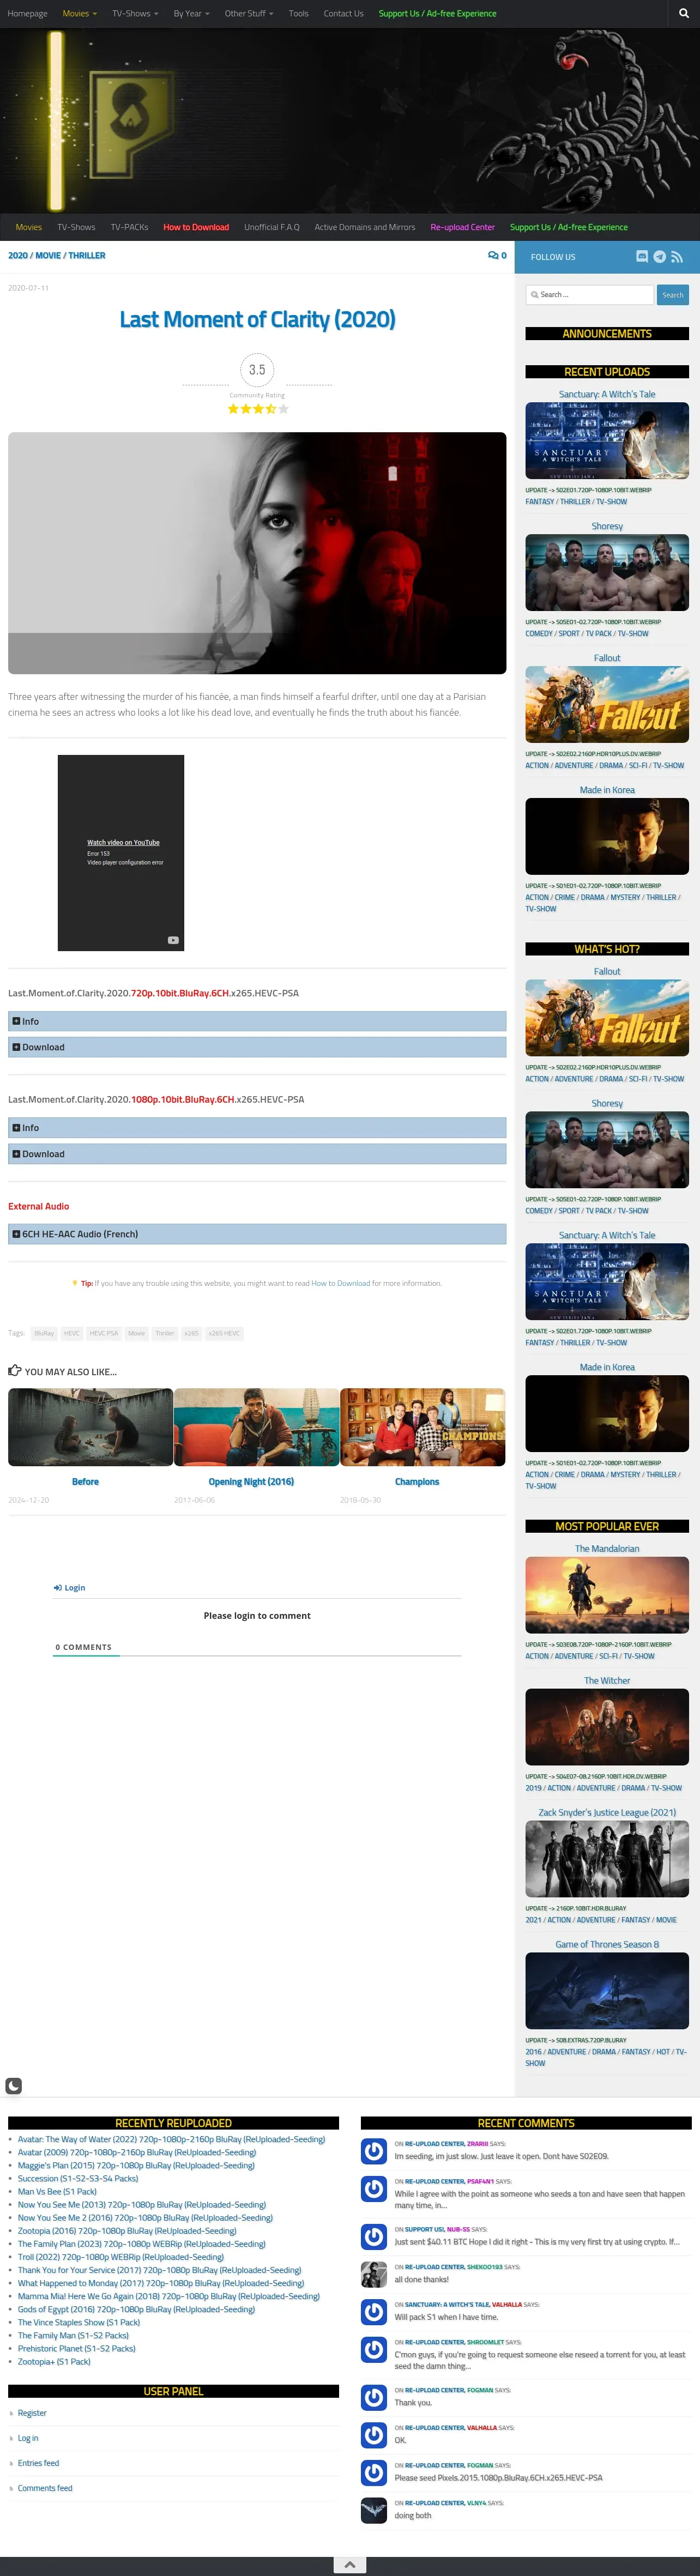
Task: Open Active Domains and Mirrors link
Action: click(365, 227)
